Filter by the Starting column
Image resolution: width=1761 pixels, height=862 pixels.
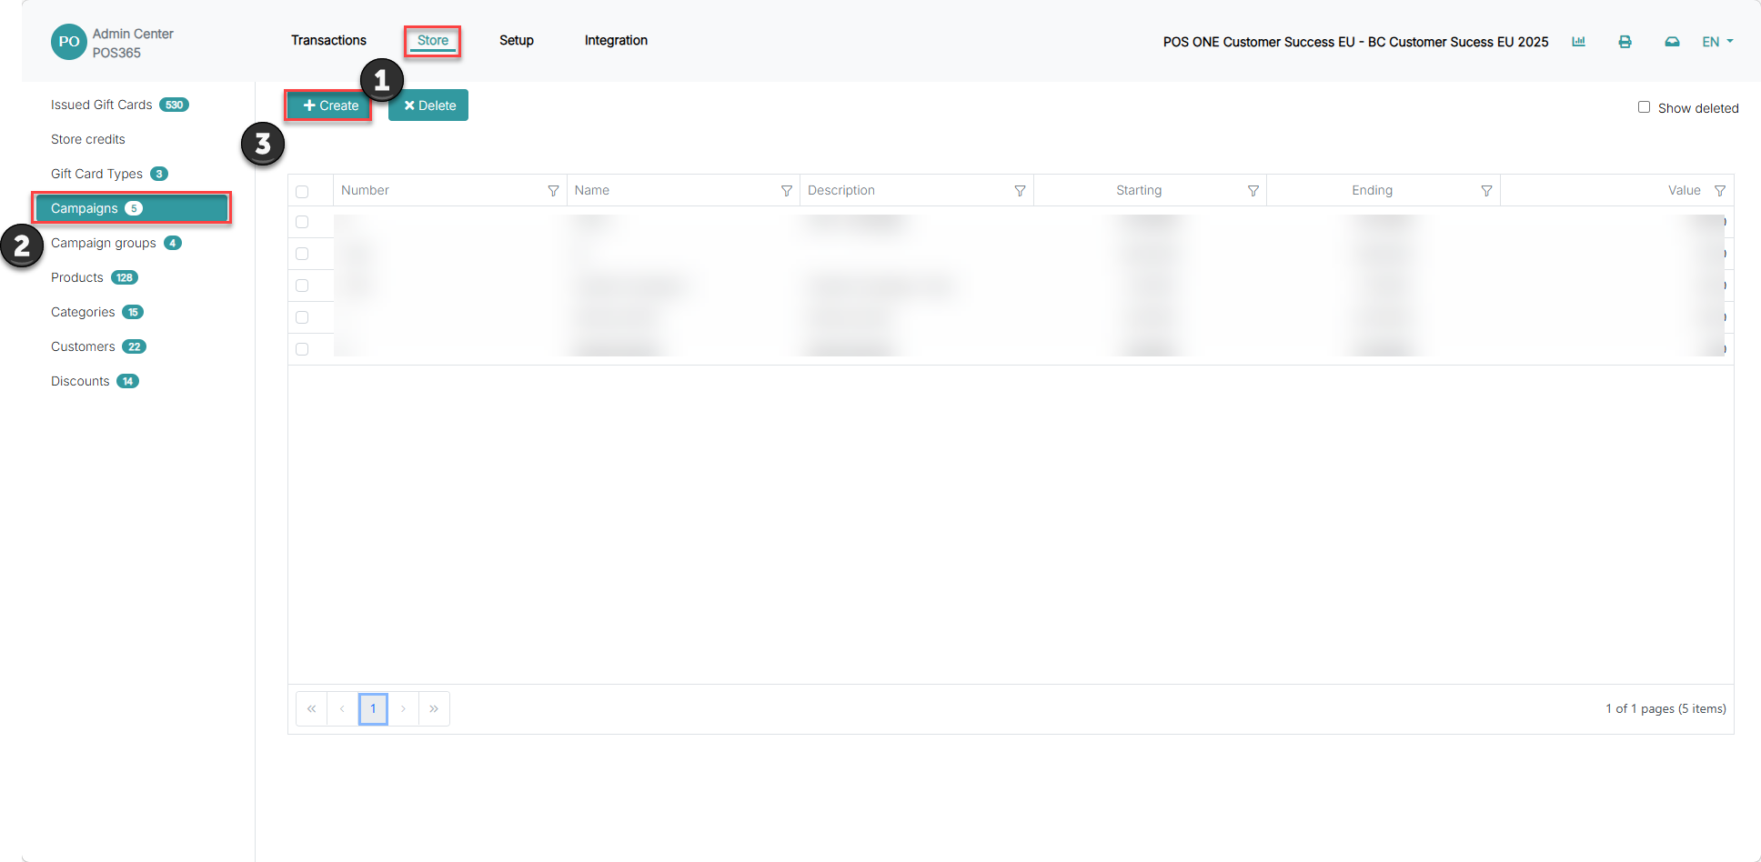[1253, 191]
